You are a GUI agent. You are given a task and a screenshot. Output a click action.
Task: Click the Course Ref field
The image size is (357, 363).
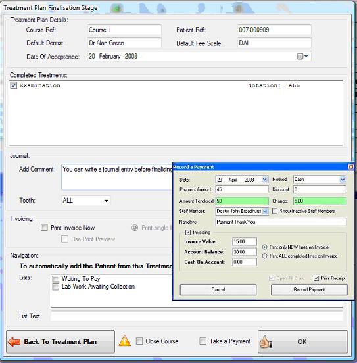click(x=124, y=30)
